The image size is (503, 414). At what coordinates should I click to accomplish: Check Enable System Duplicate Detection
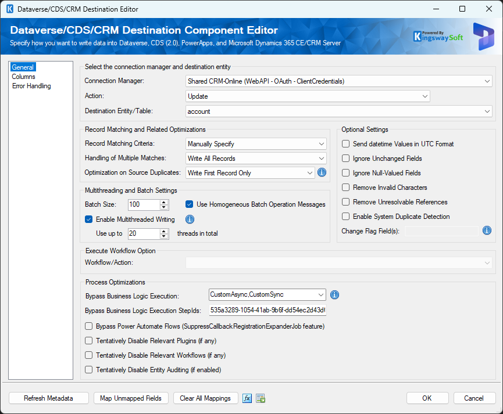click(x=345, y=215)
